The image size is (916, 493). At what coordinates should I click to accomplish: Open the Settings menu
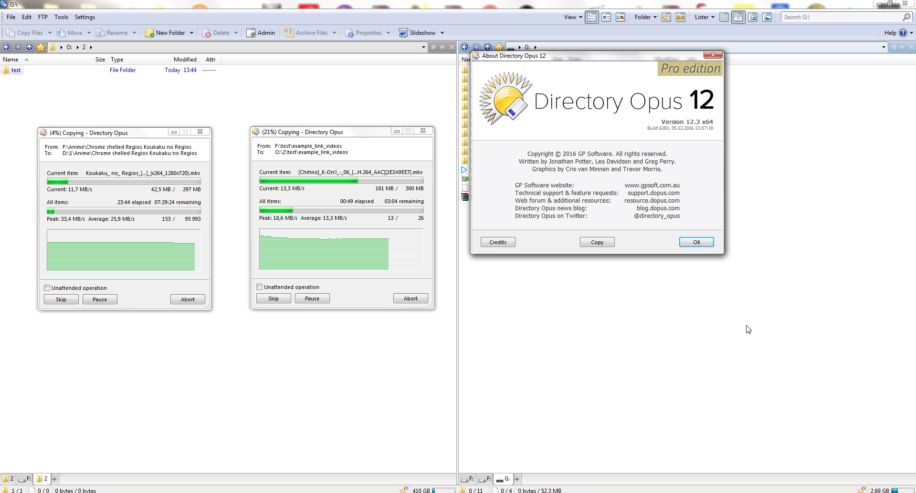[85, 17]
